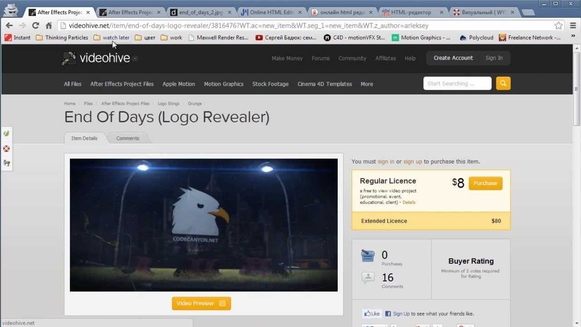Click the browser forward arrow
This screenshot has width=581, height=327.
(x=22, y=25)
